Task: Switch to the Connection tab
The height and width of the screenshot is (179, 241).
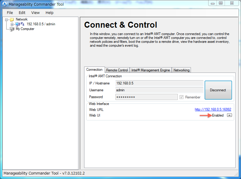Action: point(94,70)
